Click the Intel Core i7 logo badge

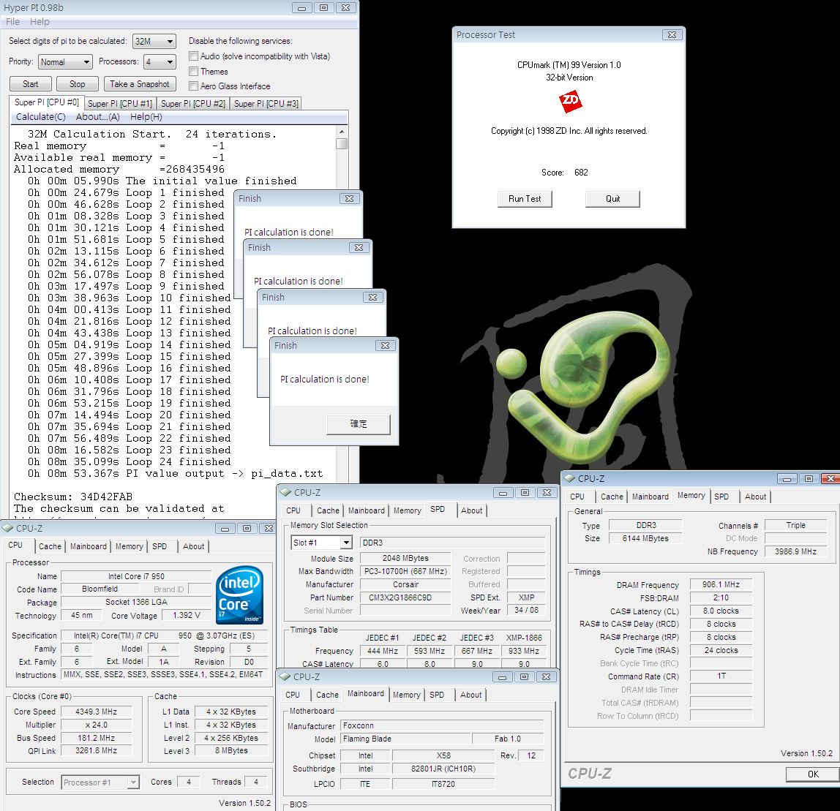239,595
